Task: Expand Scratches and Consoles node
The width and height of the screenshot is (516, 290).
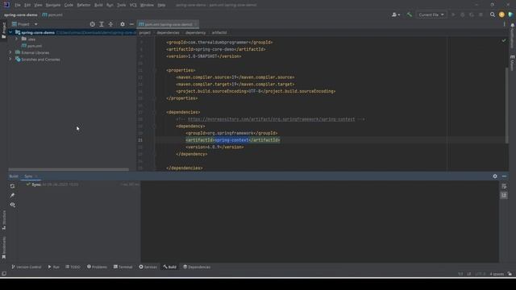Action: (x=10, y=60)
